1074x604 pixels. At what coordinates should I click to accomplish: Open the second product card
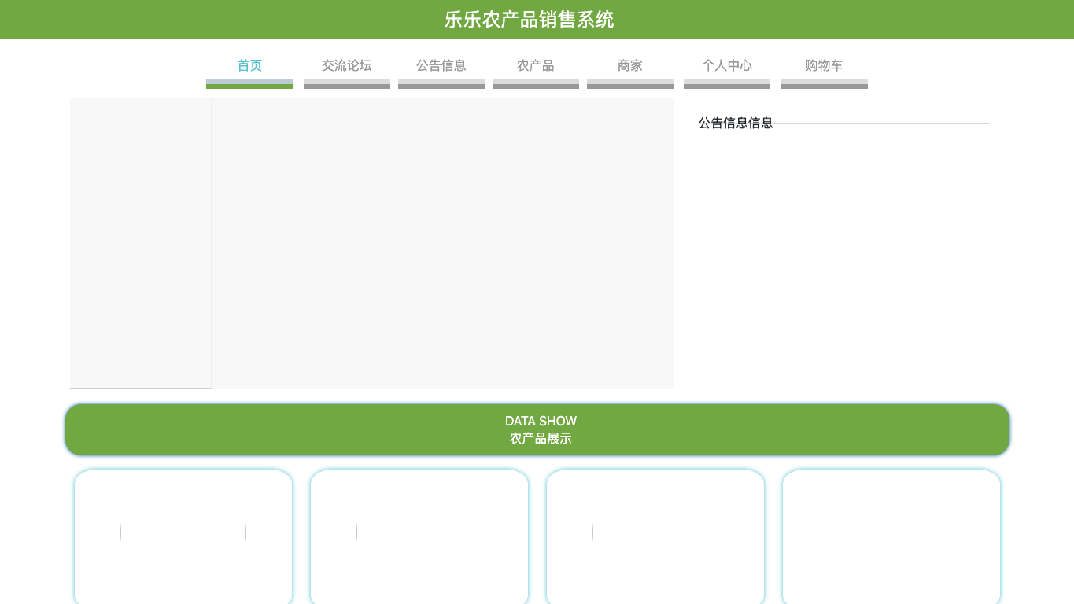(419, 536)
